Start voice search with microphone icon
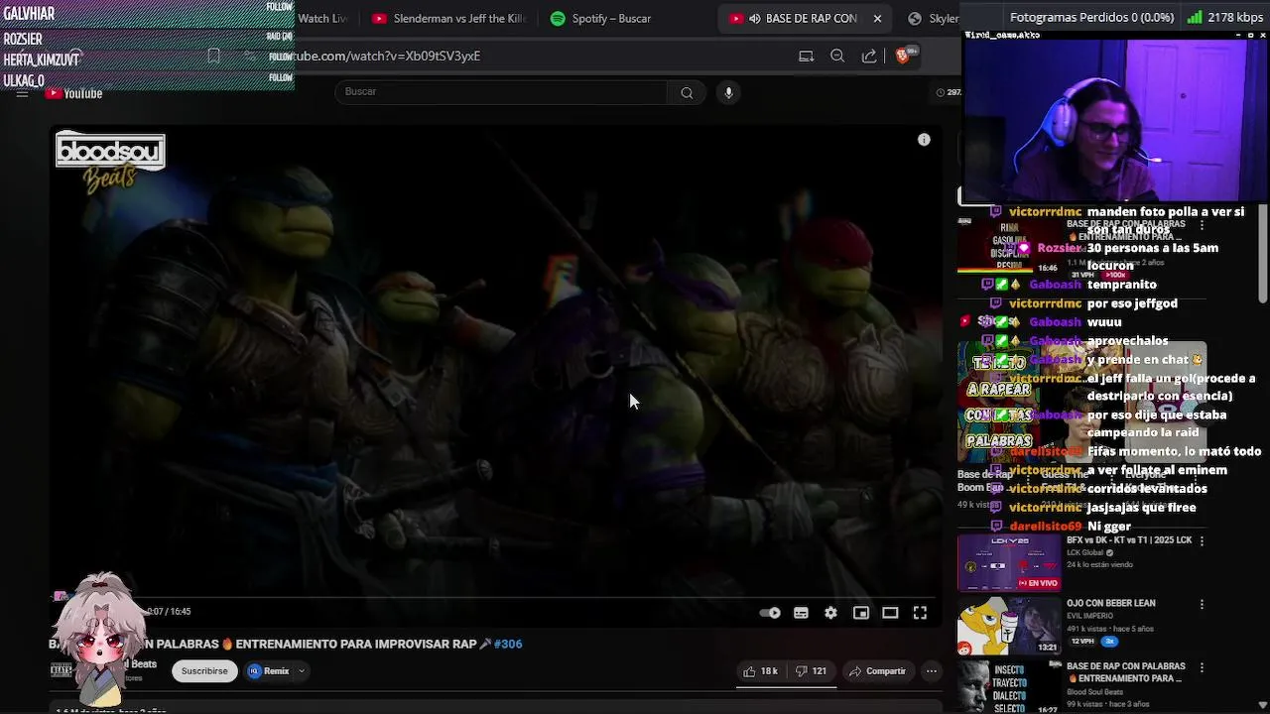 click(x=728, y=92)
